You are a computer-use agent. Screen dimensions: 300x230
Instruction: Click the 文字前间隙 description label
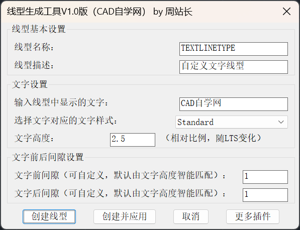(120, 175)
